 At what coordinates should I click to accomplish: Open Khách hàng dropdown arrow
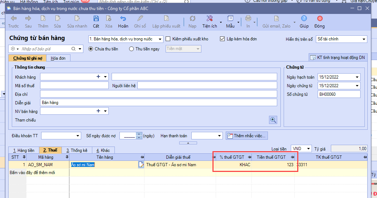[x=105, y=77]
